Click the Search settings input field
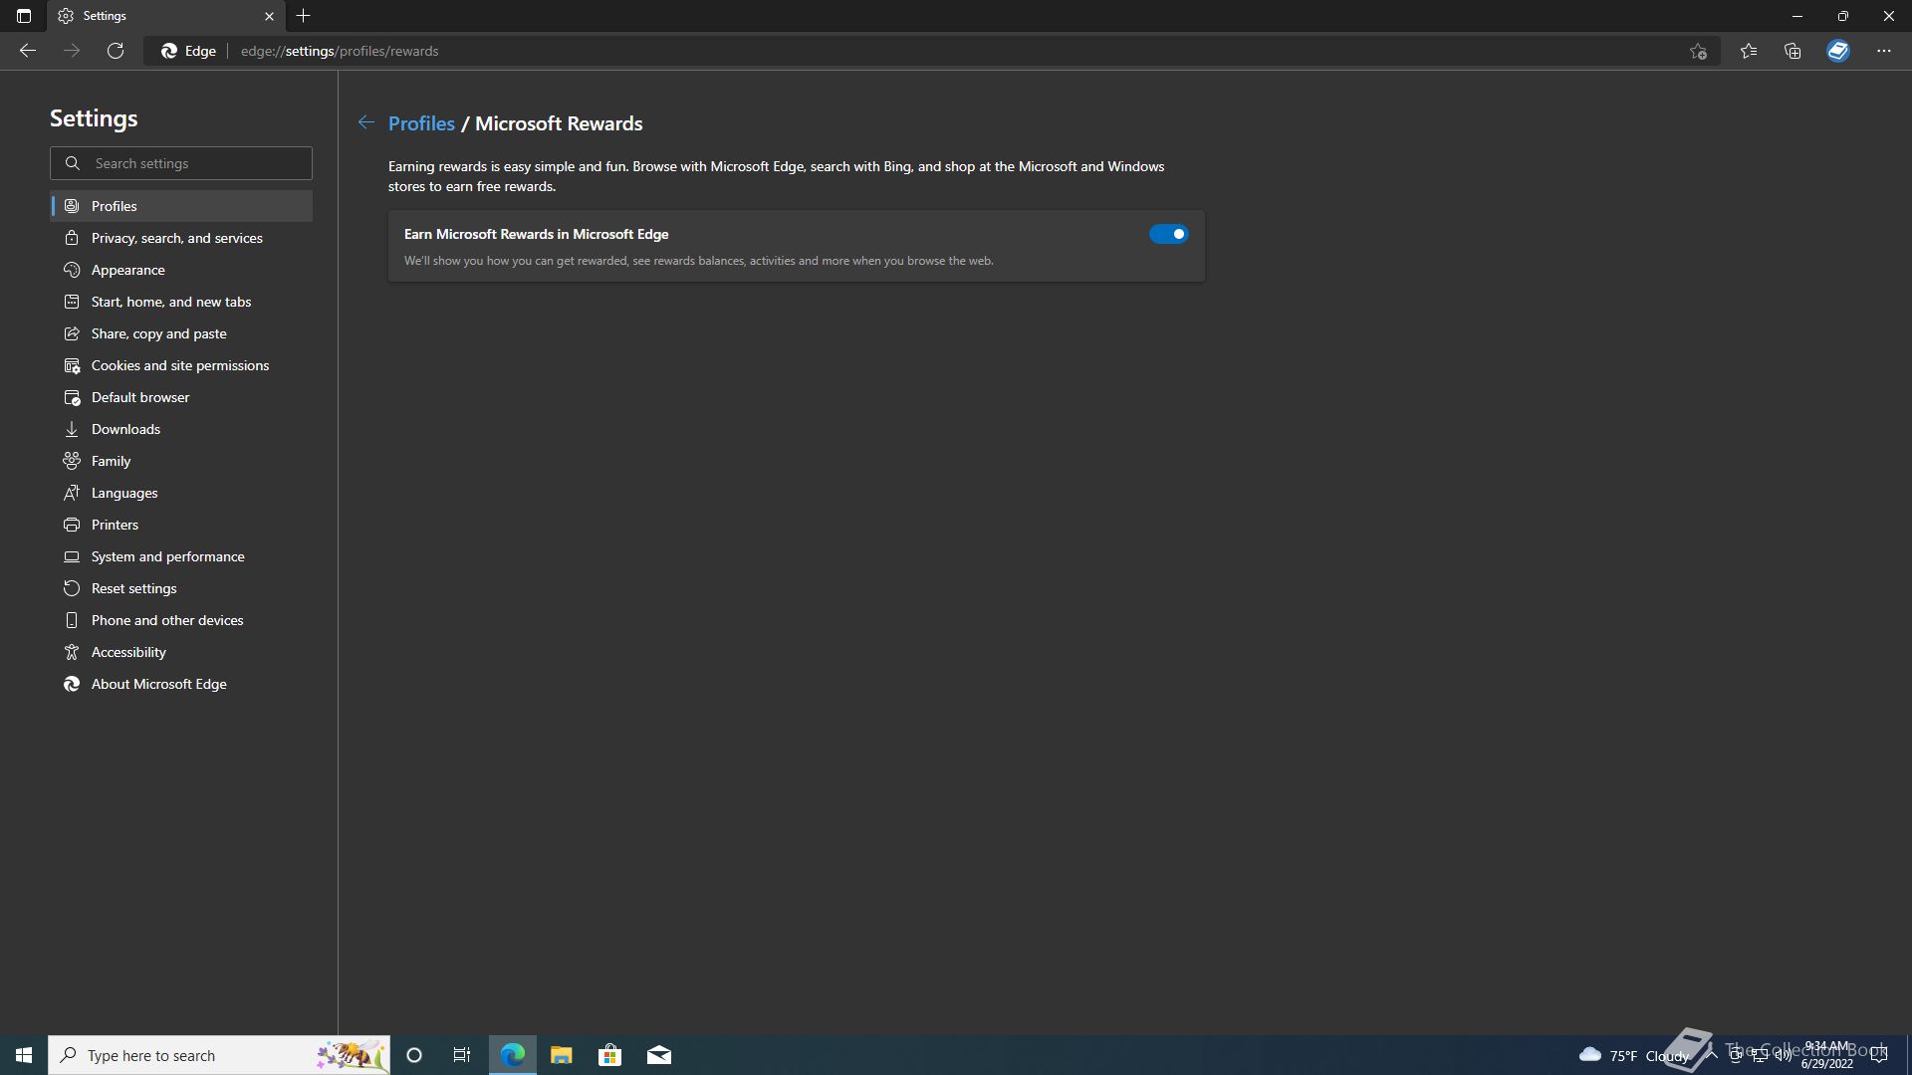The height and width of the screenshot is (1075, 1912). (x=194, y=163)
